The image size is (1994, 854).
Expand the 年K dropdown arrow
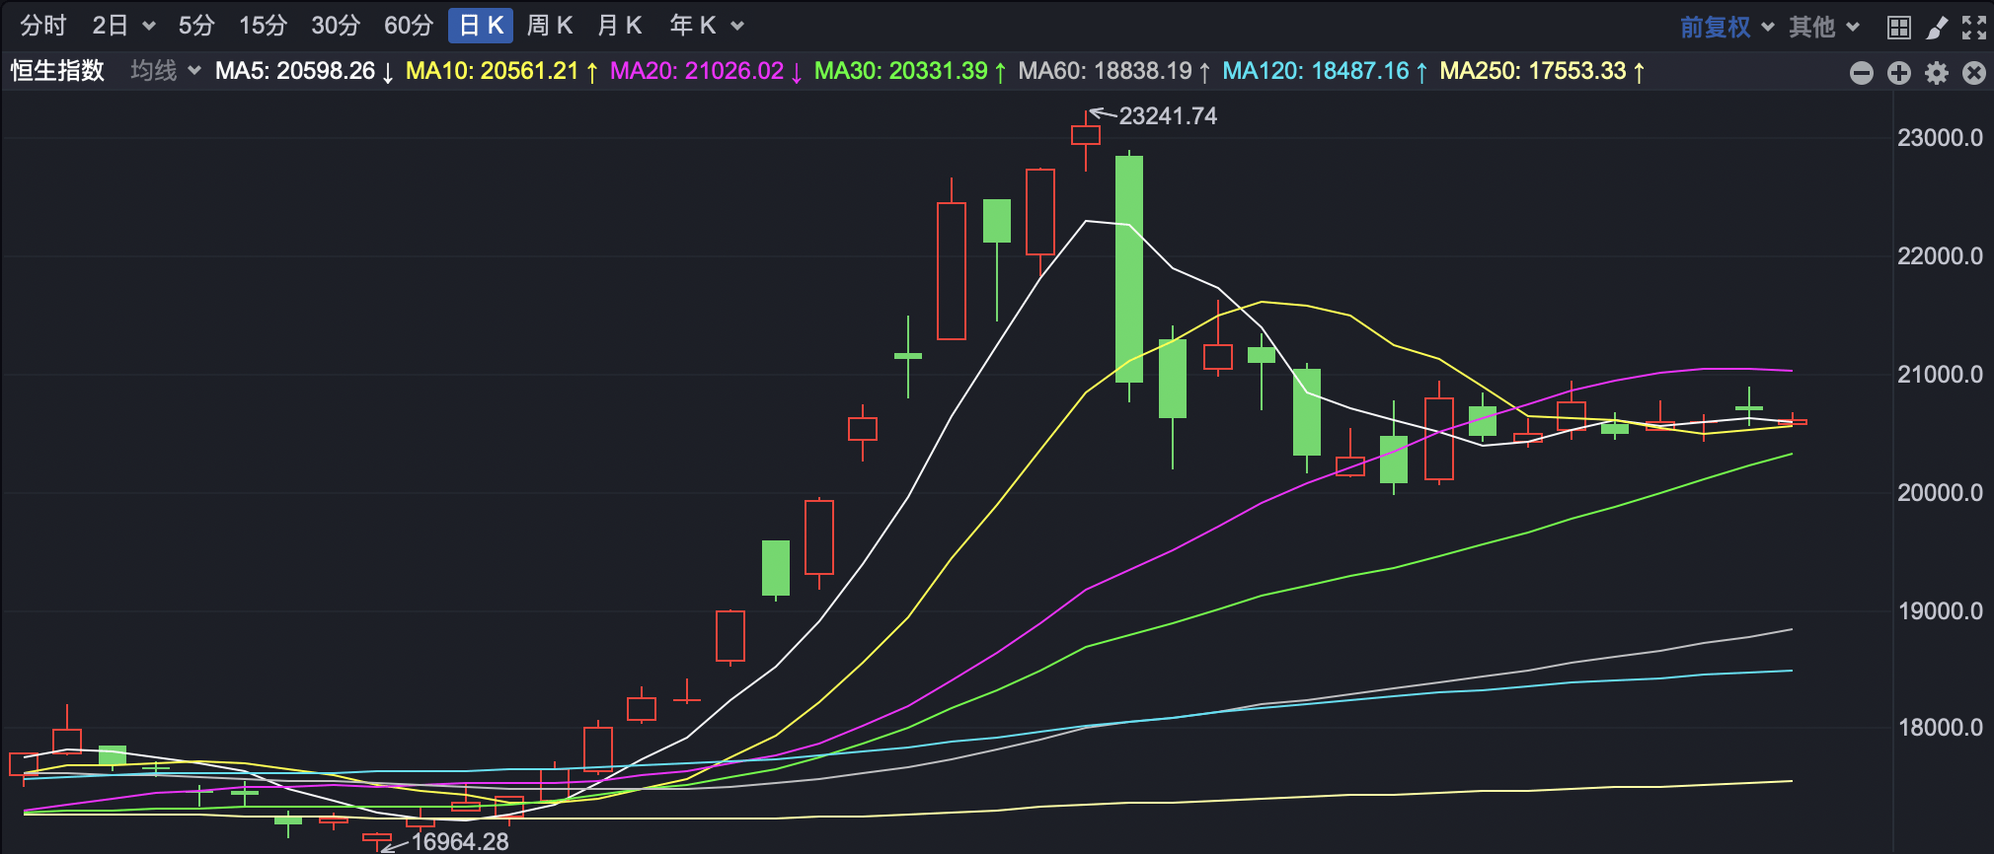(737, 27)
